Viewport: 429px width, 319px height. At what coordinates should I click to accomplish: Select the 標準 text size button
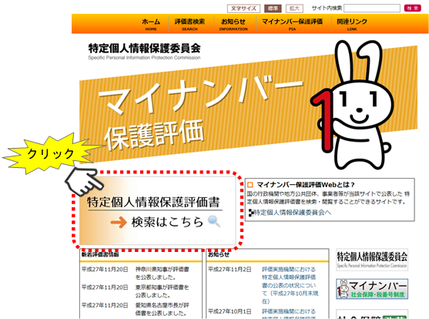(x=273, y=8)
